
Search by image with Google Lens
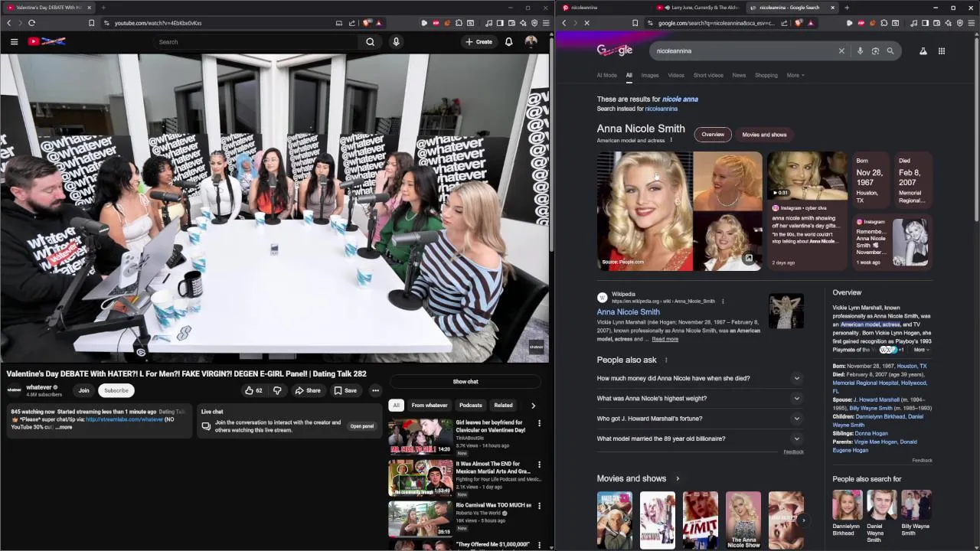[x=875, y=51]
